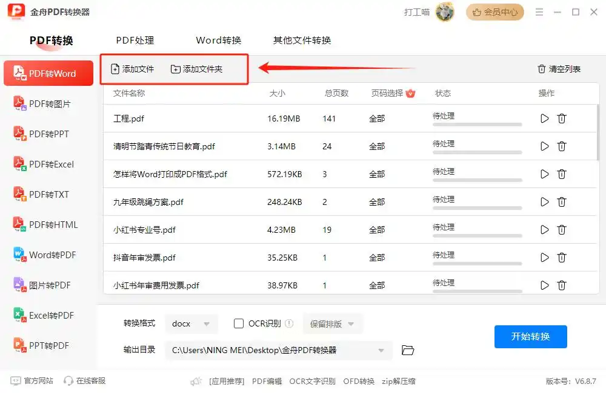Convert 小红书年审费用发票.pdf via play icon
This screenshot has width=606, height=393.
tap(545, 285)
